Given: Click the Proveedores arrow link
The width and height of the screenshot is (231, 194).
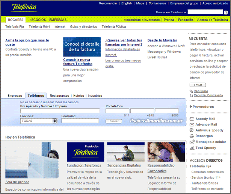Looking at the screenshot, I should (203, 107).
